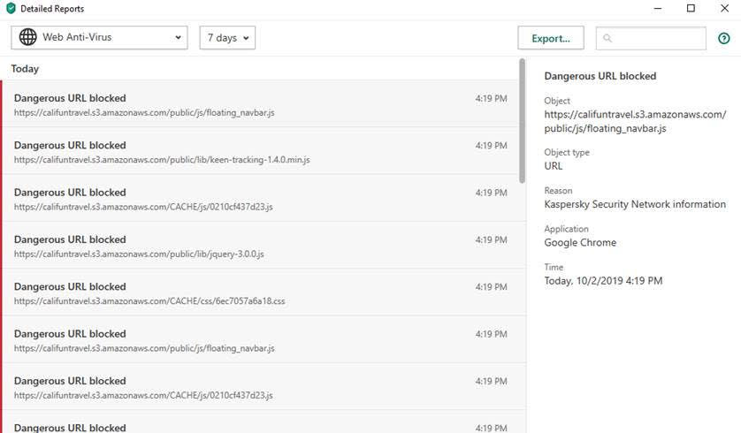Minimize the Detailed Reports window

coord(650,9)
